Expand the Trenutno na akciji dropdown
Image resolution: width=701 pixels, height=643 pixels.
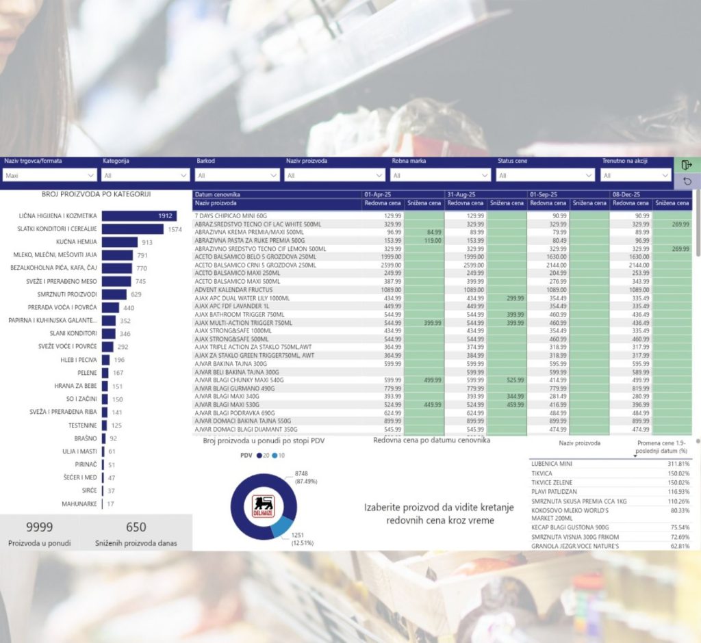635,176
